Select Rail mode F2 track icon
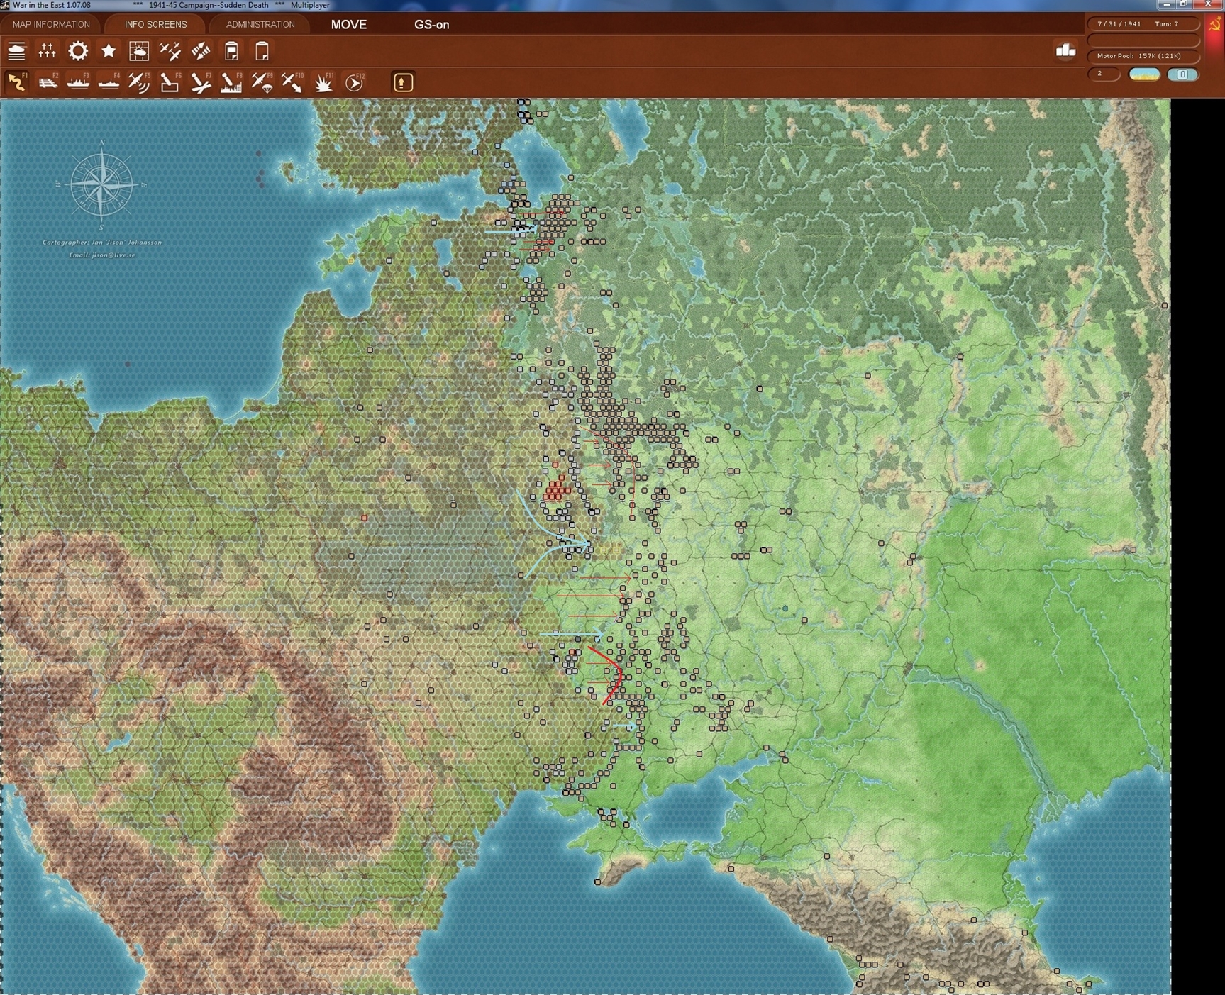The width and height of the screenshot is (1225, 995). click(48, 82)
